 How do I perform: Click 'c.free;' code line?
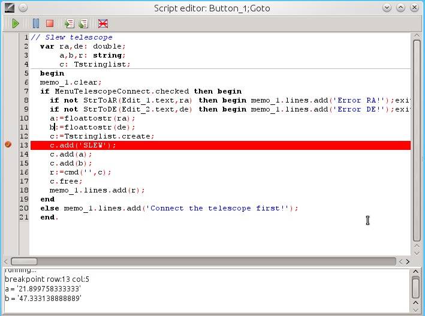coord(66,181)
